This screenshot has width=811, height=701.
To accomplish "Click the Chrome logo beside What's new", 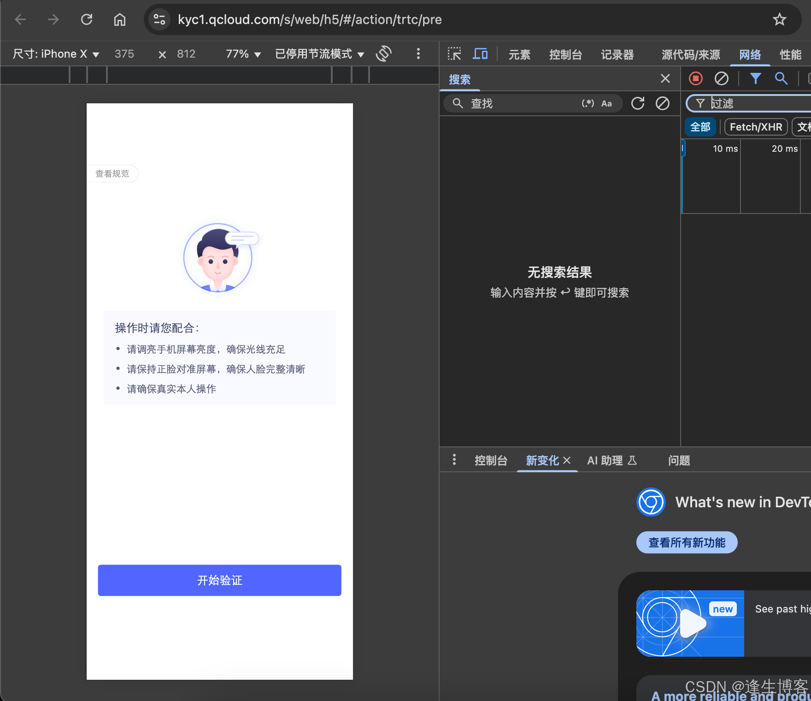I will (651, 502).
